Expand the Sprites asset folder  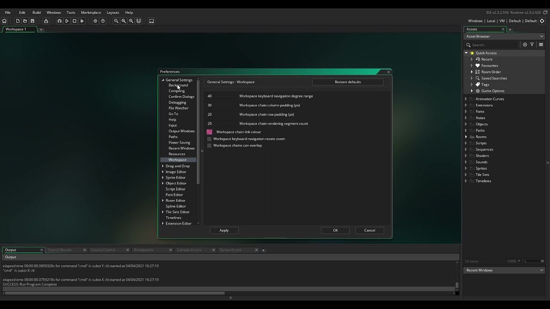point(466,168)
